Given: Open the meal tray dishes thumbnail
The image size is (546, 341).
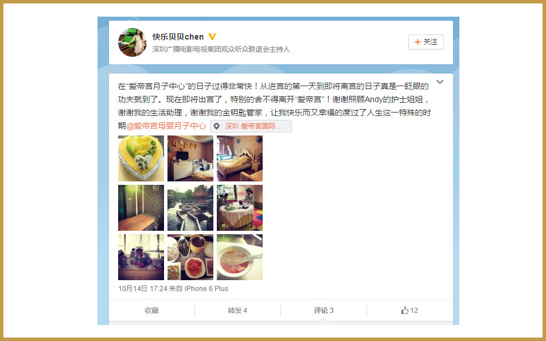Looking at the screenshot, I should click(x=190, y=257).
